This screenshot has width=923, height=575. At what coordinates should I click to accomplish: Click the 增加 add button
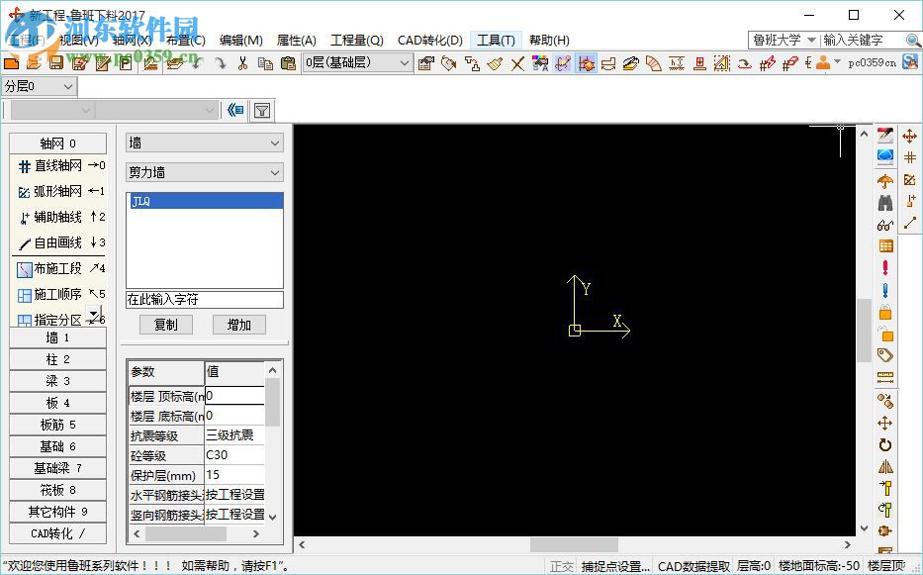click(x=238, y=325)
